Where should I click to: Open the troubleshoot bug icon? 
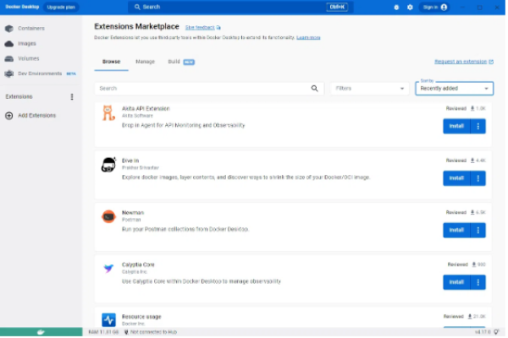click(396, 7)
